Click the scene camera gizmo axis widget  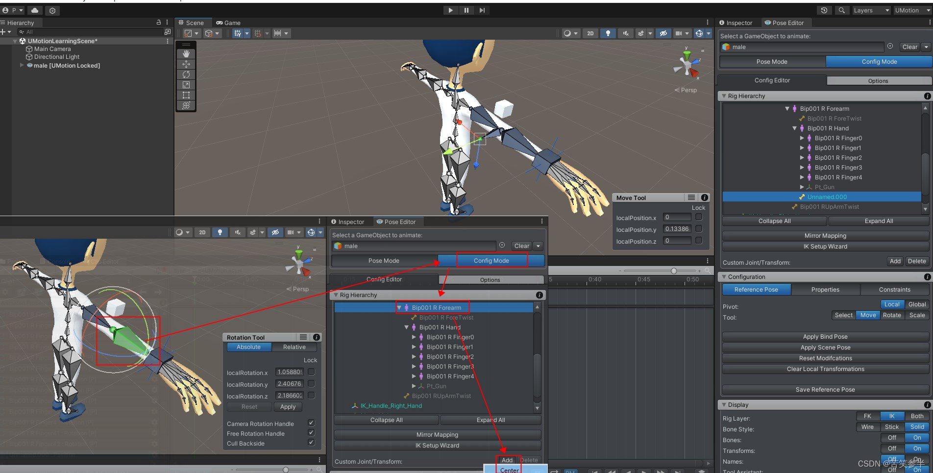tap(687, 64)
